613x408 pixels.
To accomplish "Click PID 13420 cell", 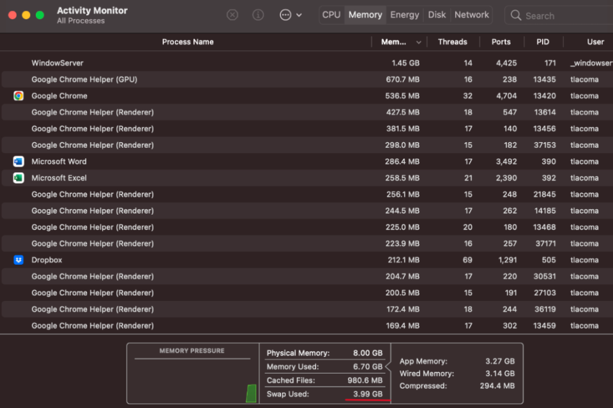I will [x=544, y=96].
